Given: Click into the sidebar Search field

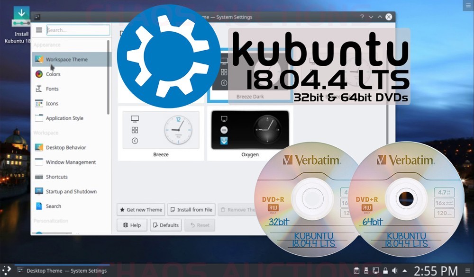Looking at the screenshot, I should (x=78, y=30).
